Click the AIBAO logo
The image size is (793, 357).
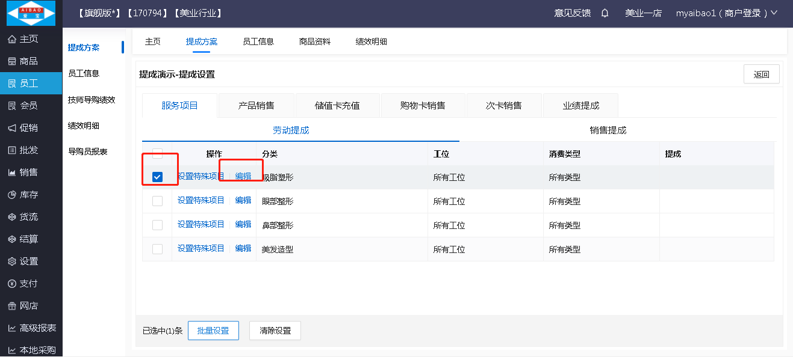point(31,13)
